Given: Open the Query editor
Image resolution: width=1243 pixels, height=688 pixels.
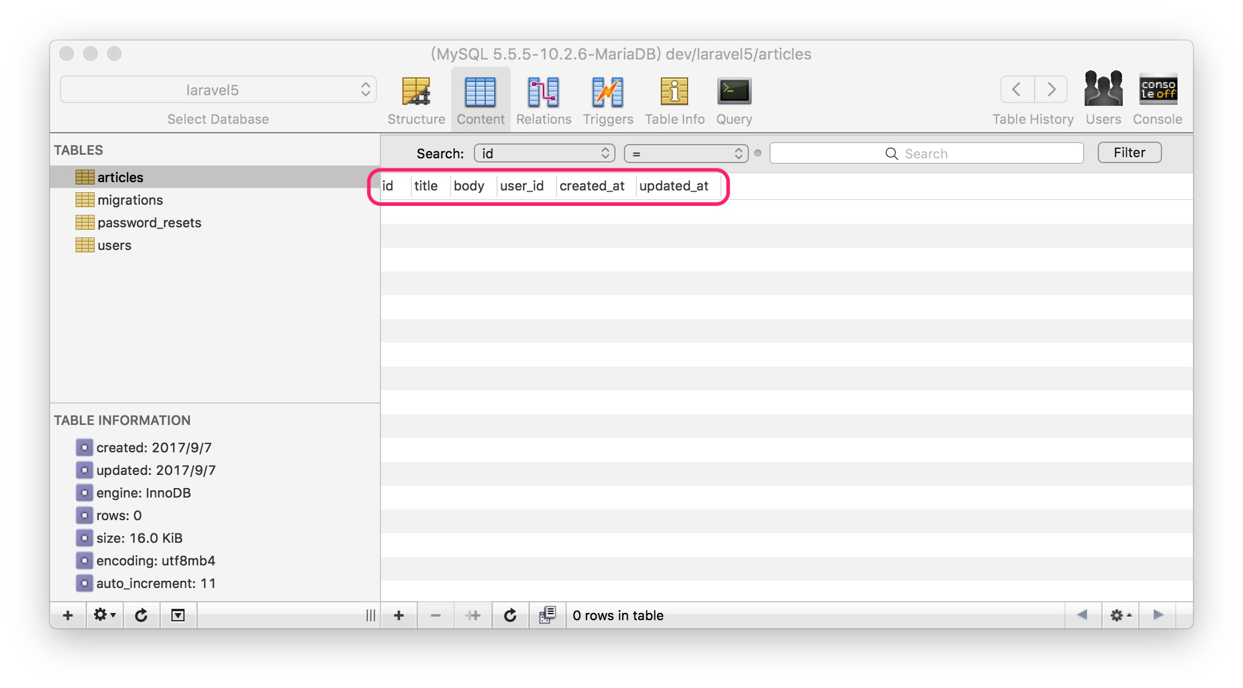Looking at the screenshot, I should (734, 100).
